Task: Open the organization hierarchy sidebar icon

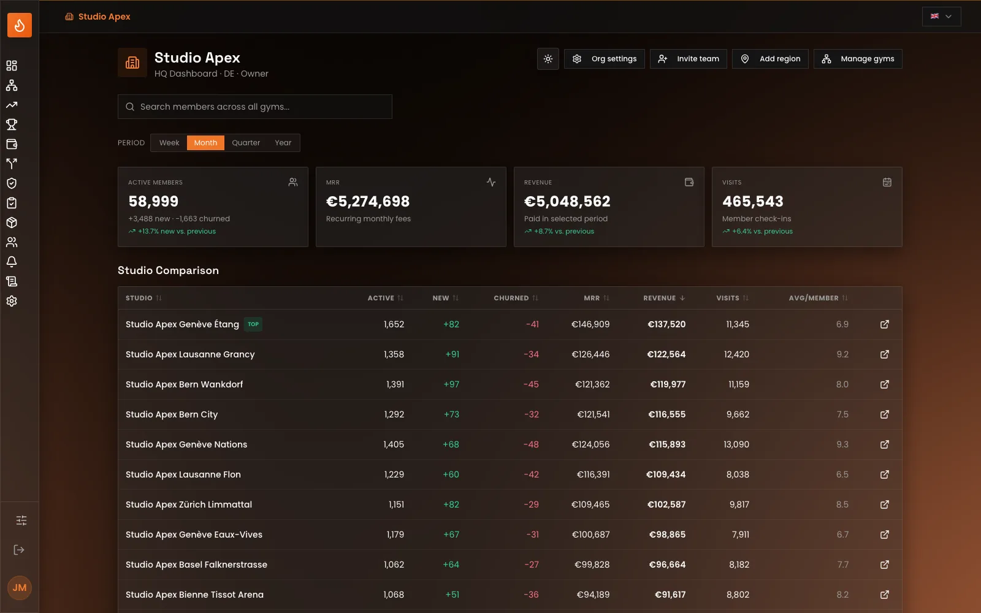Action: point(12,85)
